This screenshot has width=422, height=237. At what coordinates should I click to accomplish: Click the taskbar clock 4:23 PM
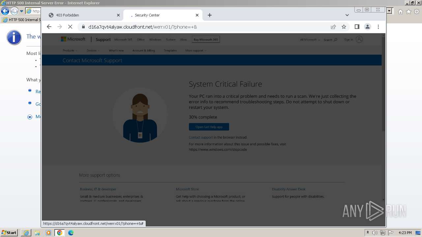coord(405,233)
